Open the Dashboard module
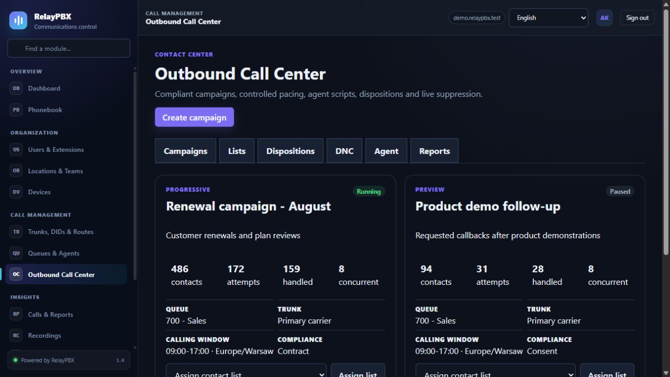 [x=66, y=88]
